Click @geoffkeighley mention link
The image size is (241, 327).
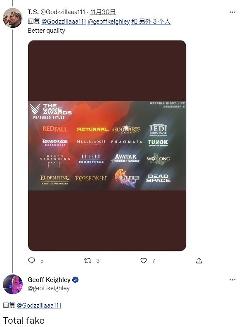(109, 21)
